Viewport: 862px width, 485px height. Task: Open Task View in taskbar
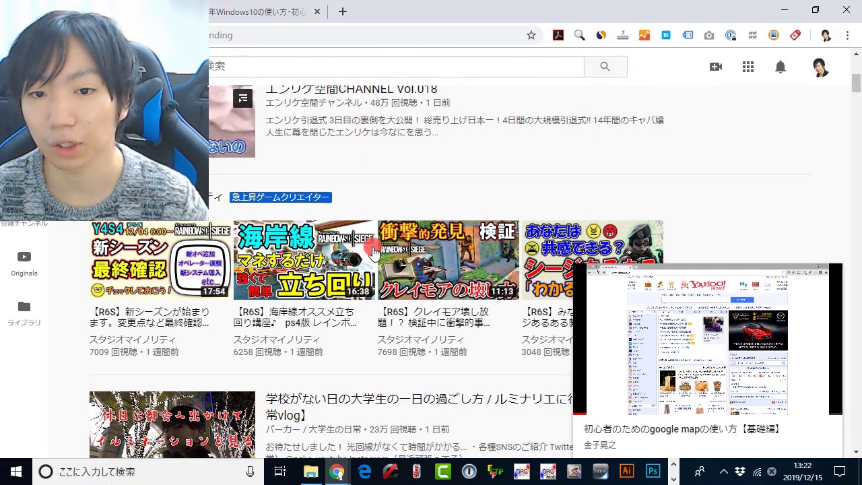280,472
